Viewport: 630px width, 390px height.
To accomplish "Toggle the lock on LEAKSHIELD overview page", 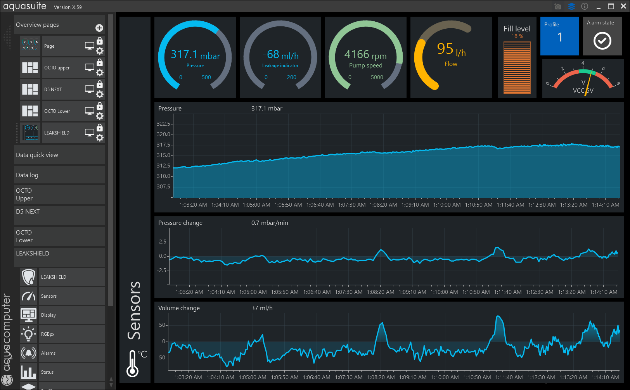I will tap(100, 128).
